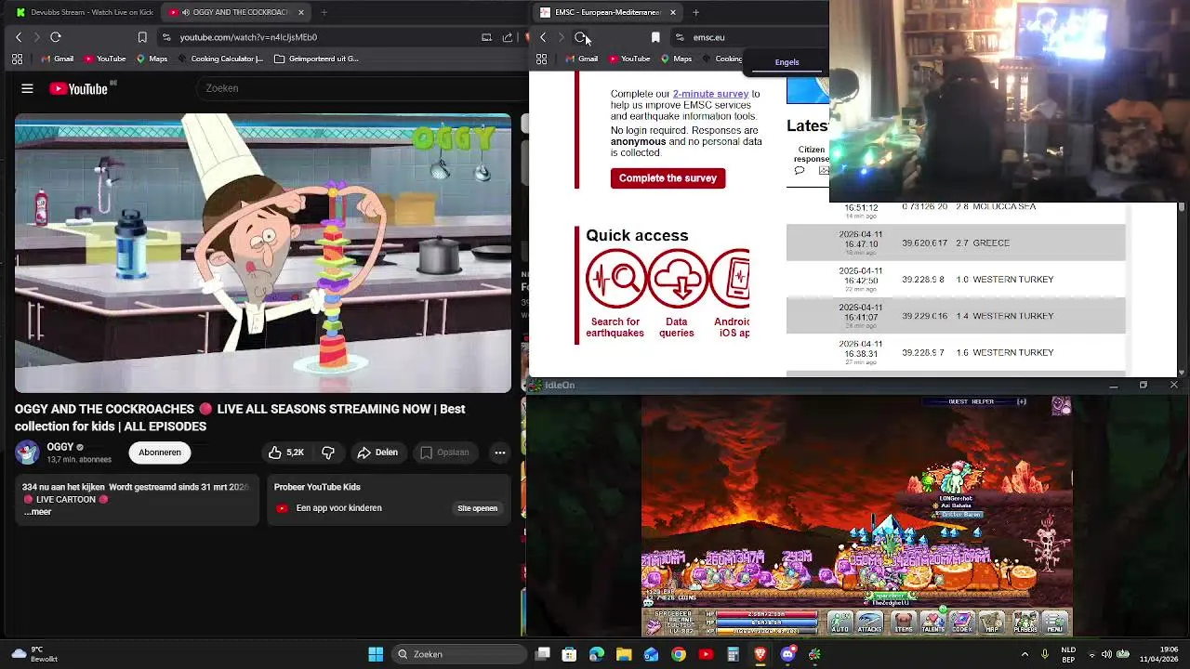Click the OGGY channel avatar
1190x669 pixels.
[27, 453]
